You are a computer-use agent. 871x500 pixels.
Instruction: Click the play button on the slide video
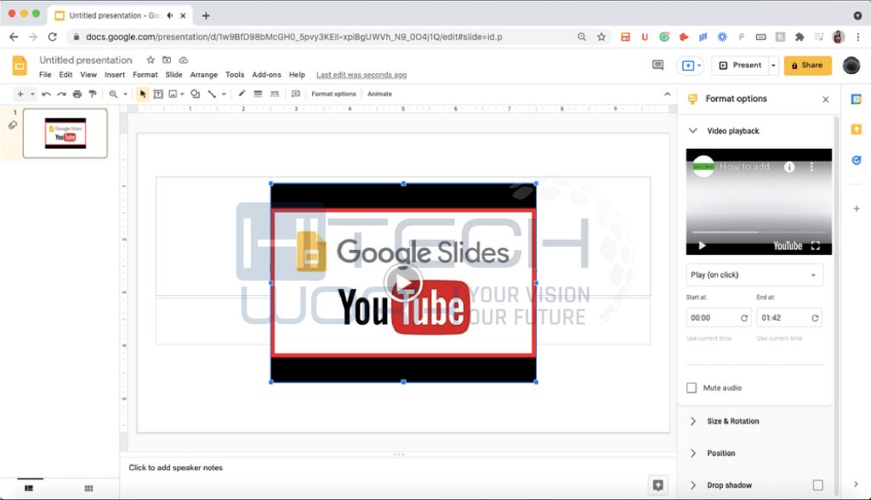(x=403, y=283)
